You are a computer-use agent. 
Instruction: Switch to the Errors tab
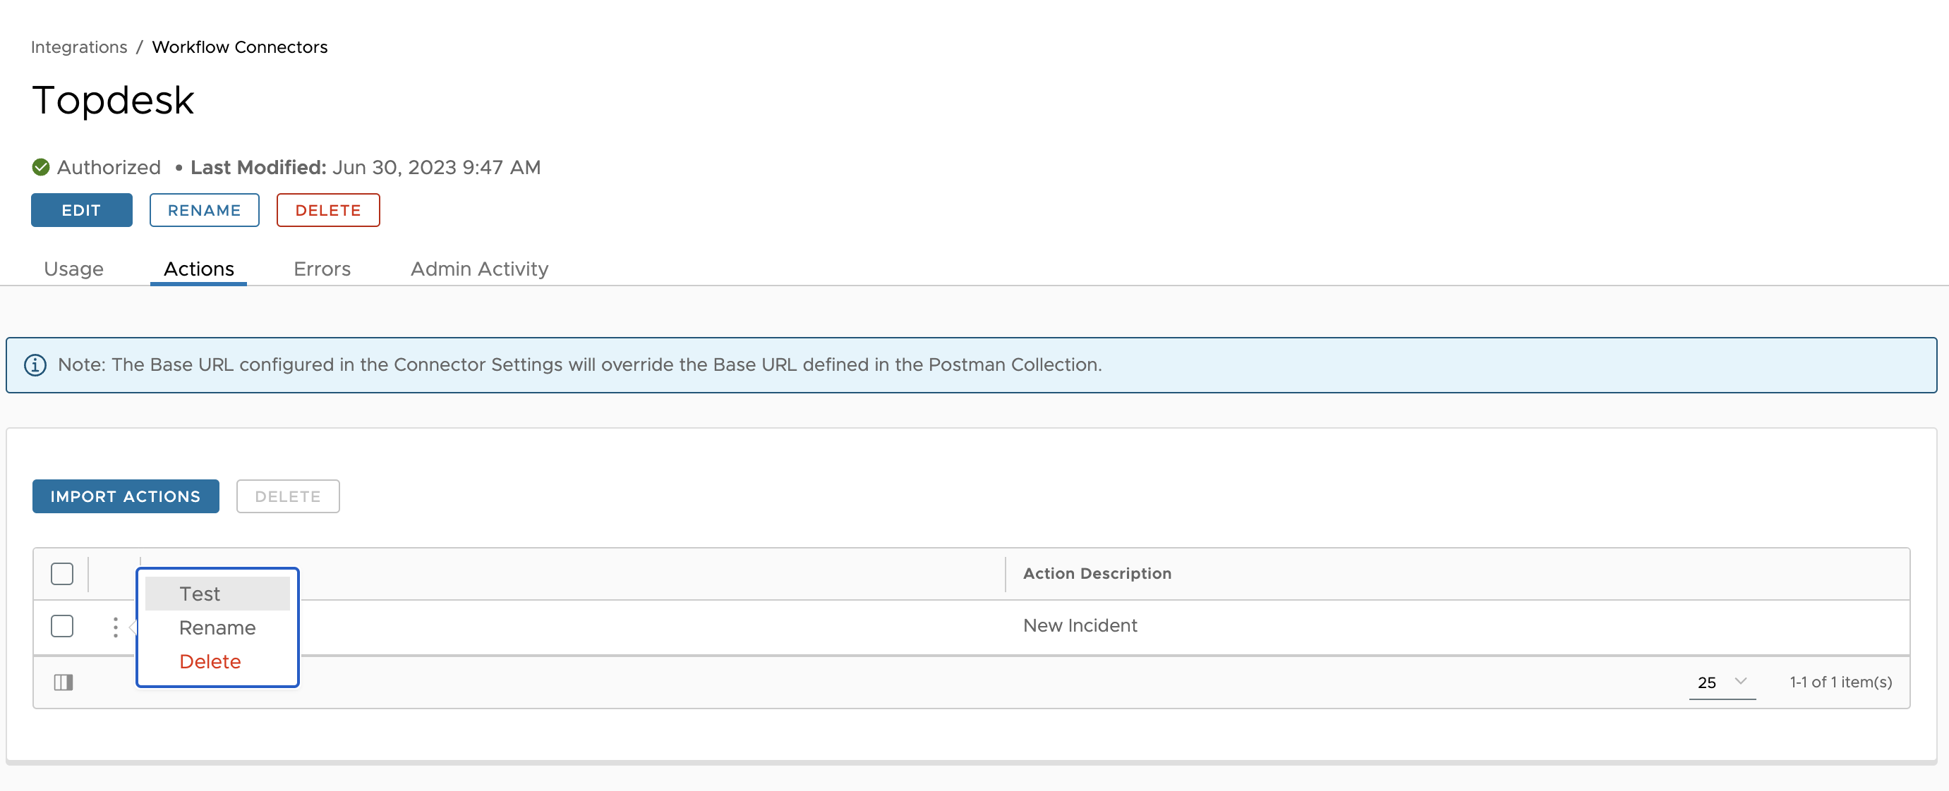point(322,269)
